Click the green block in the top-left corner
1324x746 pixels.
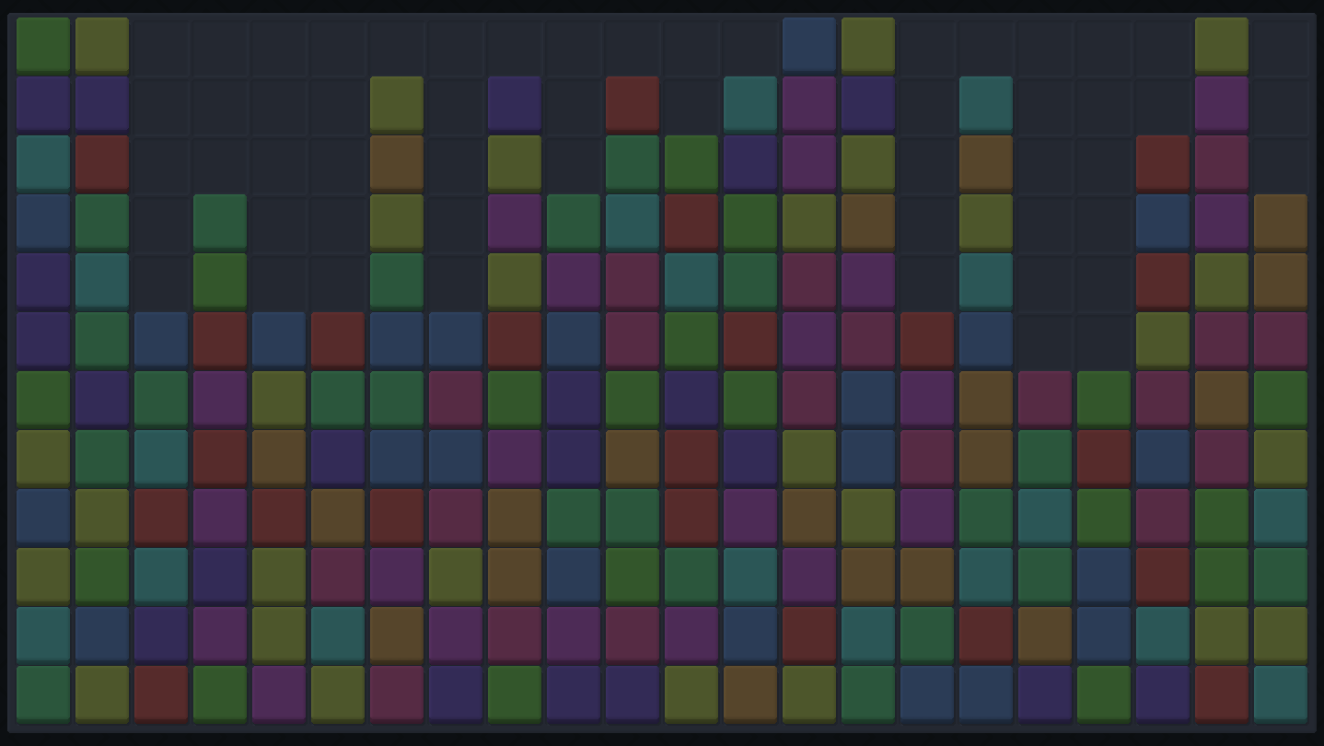pyautogui.click(x=43, y=45)
